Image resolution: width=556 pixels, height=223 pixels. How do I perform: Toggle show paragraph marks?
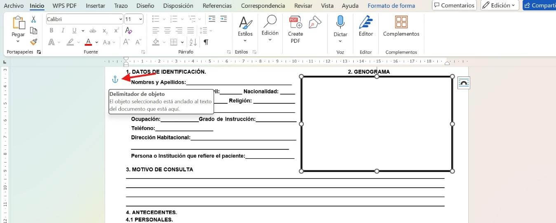pyautogui.click(x=206, y=42)
